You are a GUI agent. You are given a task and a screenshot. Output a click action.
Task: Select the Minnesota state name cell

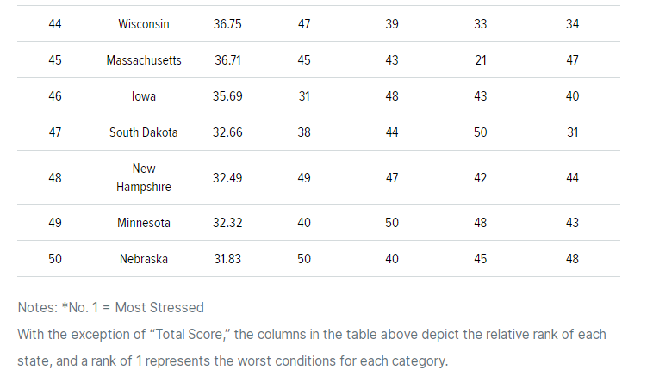[144, 223]
